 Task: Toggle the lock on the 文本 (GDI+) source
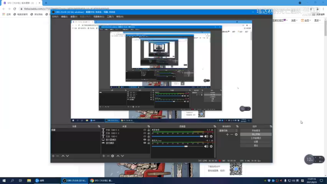click(x=148, y=137)
